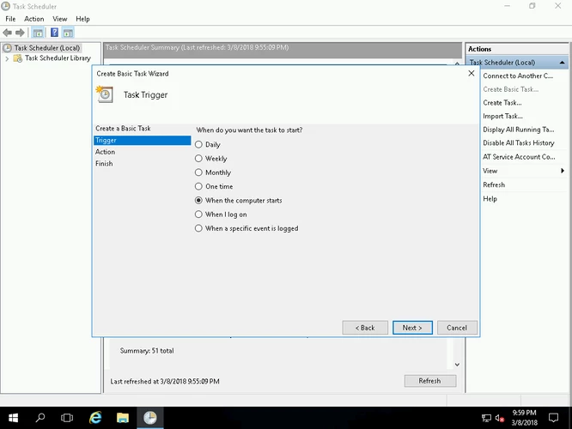This screenshot has width=572, height=429.
Task: Click the Back button in the wizard
Action: click(365, 328)
